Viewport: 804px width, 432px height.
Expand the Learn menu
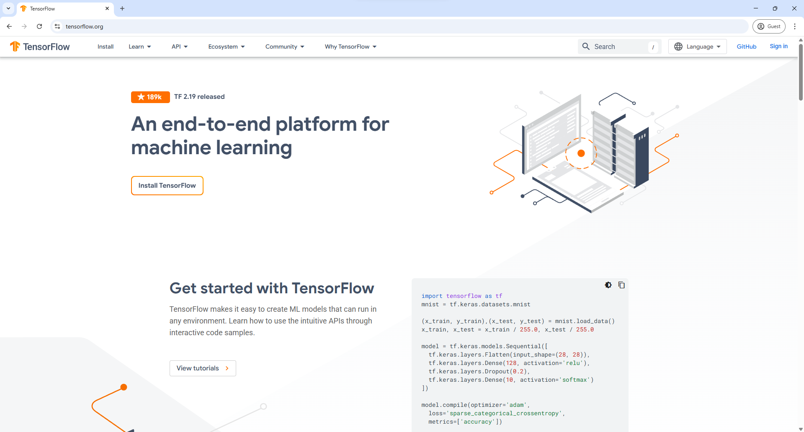(140, 47)
